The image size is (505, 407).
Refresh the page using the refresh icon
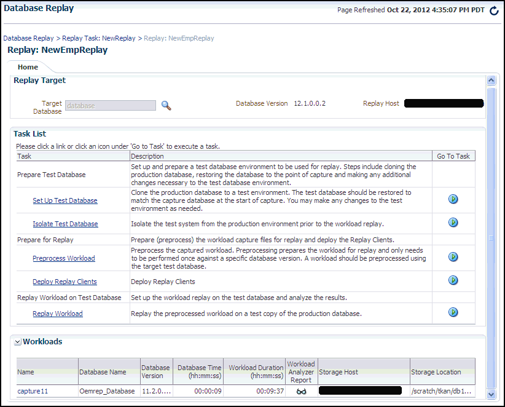[493, 10]
